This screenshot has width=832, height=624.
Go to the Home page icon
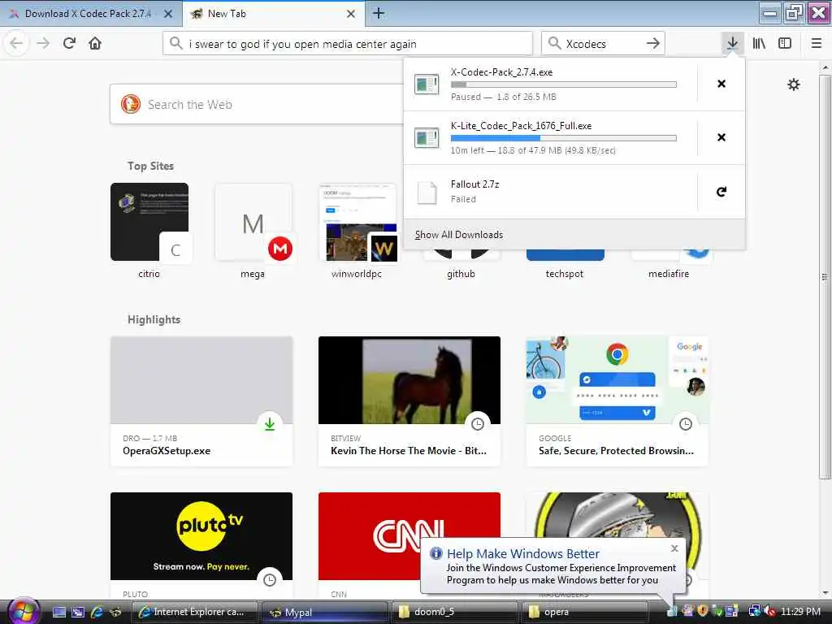tap(95, 44)
